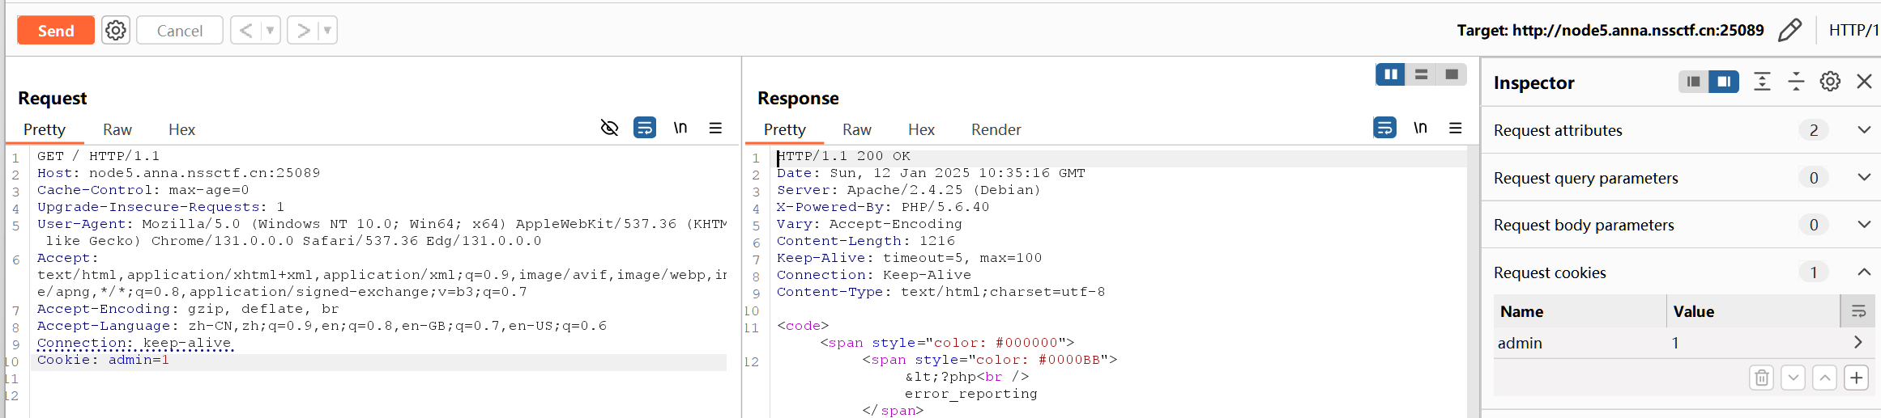Select top-bottom split layout icon
The width and height of the screenshot is (1881, 418).
1421,74
